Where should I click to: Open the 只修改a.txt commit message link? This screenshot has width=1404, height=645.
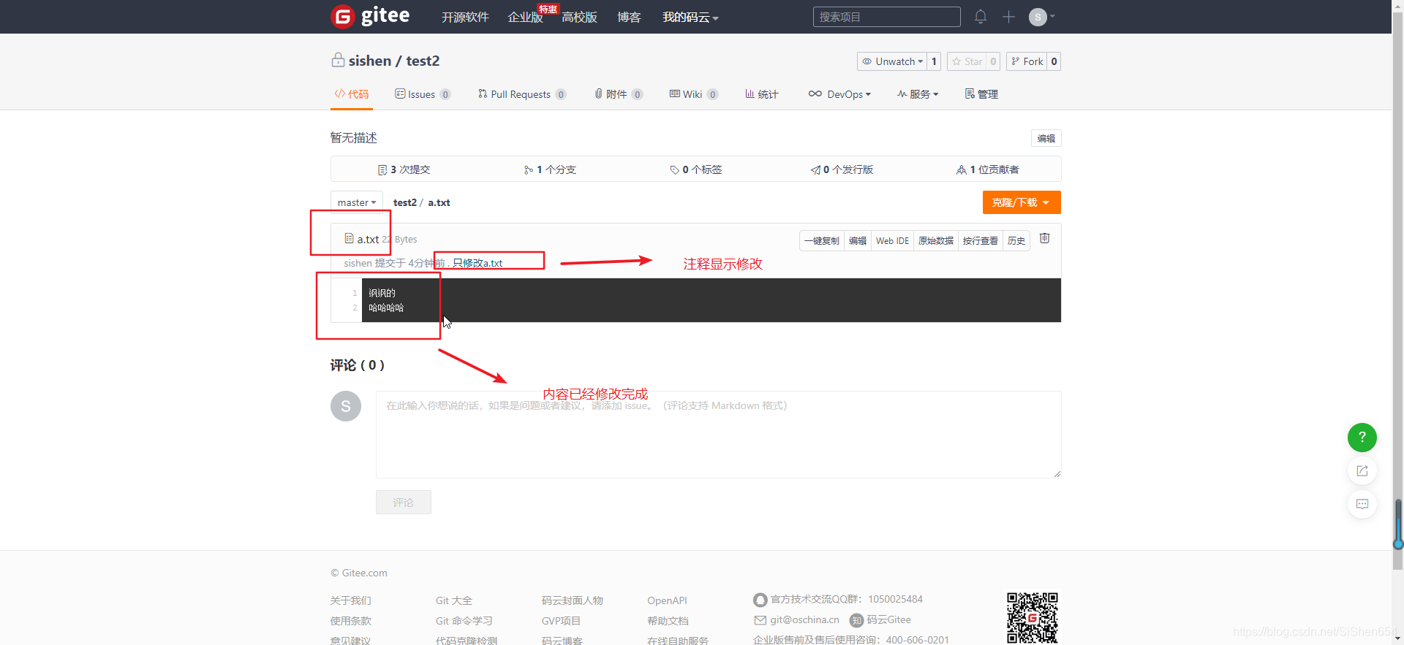pos(478,263)
